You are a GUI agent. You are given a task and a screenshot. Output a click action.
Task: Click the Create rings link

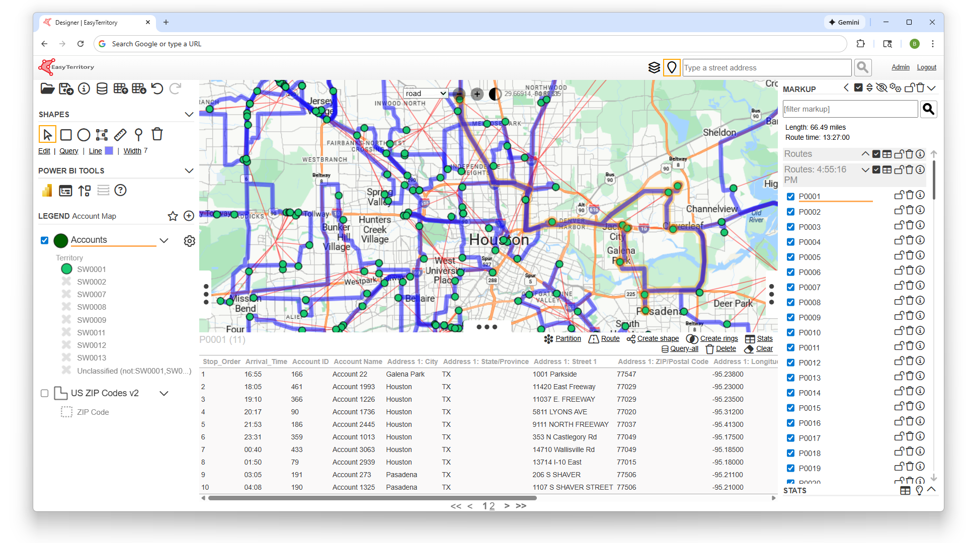point(718,339)
